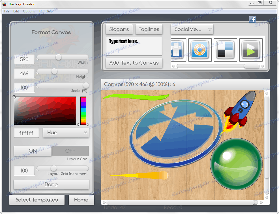
Task: Pick the black and blue squares icon
Action: click(225, 50)
